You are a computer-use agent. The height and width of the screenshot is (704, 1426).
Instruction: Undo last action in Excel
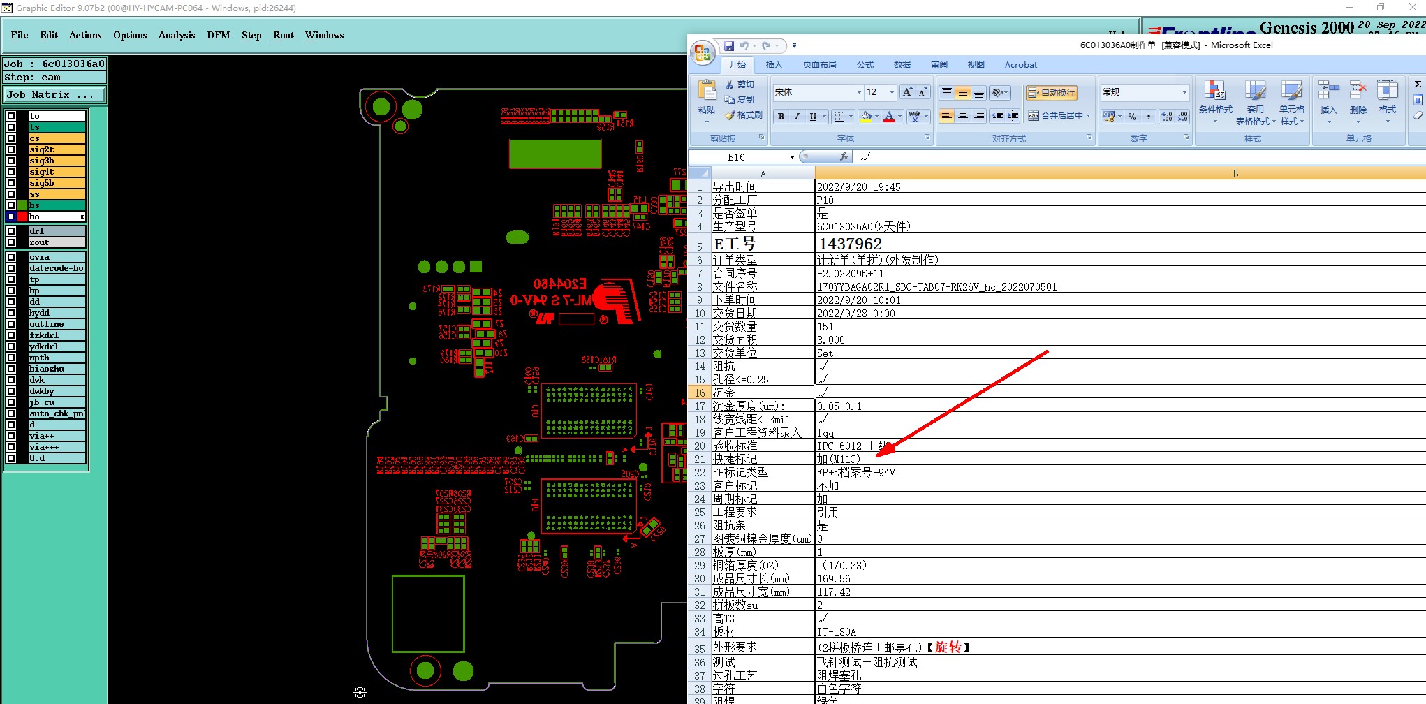(744, 46)
